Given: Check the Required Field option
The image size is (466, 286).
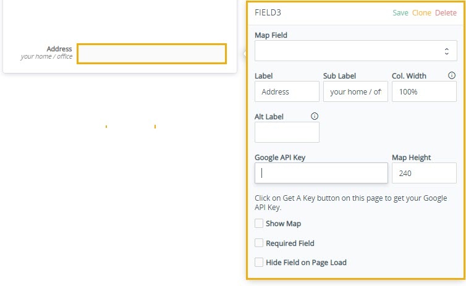Looking at the screenshot, I should point(259,243).
